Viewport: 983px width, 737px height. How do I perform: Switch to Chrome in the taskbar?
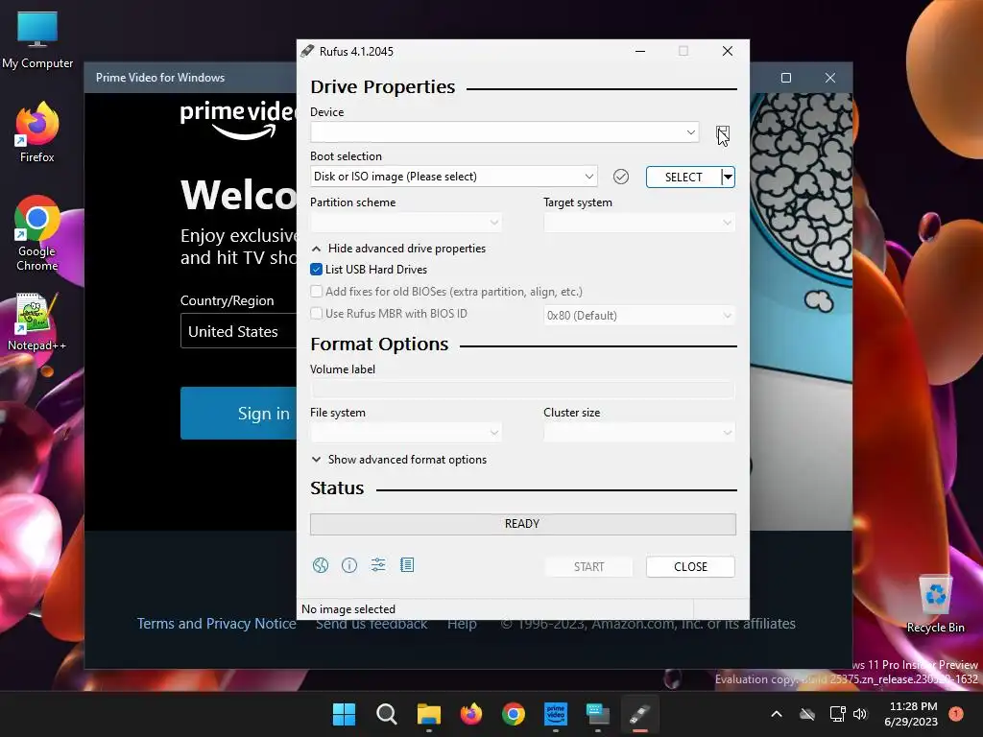click(x=514, y=714)
